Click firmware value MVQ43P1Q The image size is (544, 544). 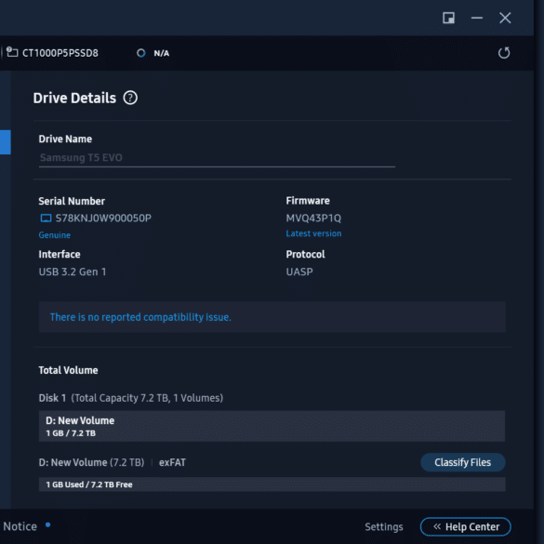[313, 219]
